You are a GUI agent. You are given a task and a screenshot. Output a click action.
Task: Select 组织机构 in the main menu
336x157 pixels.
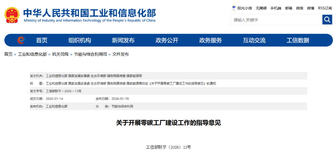click(80, 41)
